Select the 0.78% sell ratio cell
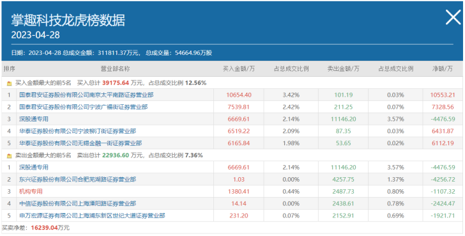The height and width of the screenshot is (236, 465). [x=395, y=203]
